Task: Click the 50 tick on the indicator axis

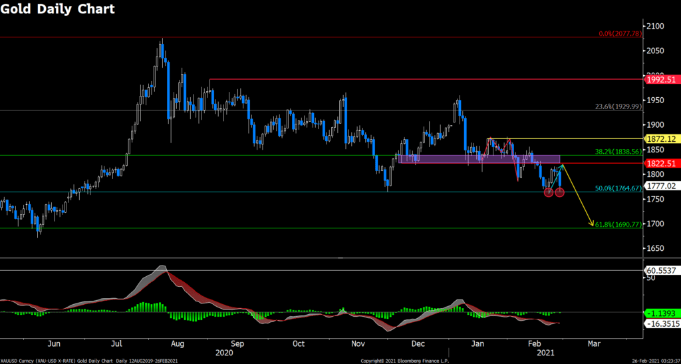Action: pyautogui.click(x=650, y=277)
